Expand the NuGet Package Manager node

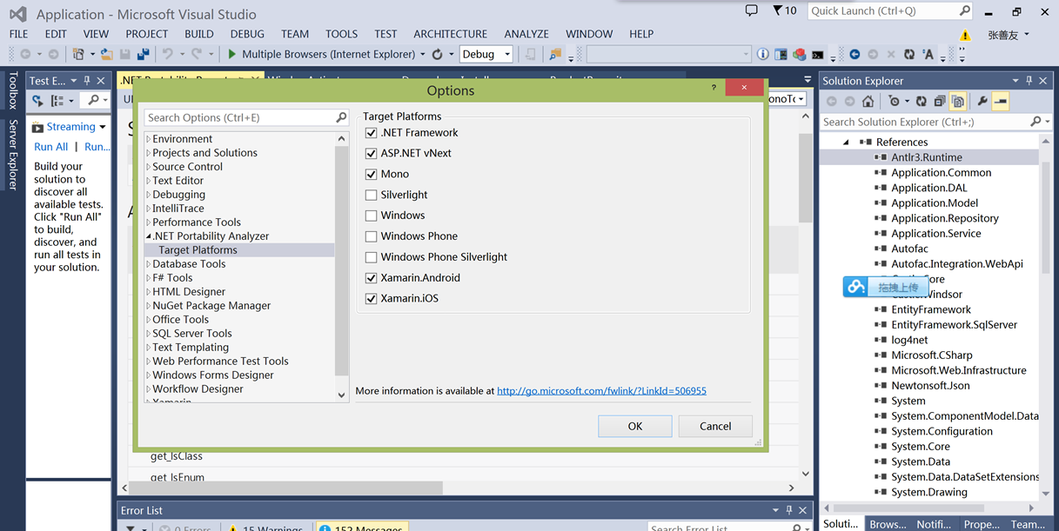[149, 306]
